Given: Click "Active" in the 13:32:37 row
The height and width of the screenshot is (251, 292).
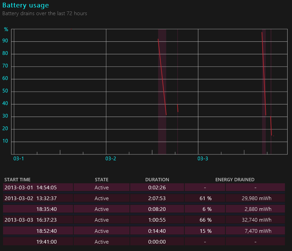Looking at the screenshot, I should [102, 198].
